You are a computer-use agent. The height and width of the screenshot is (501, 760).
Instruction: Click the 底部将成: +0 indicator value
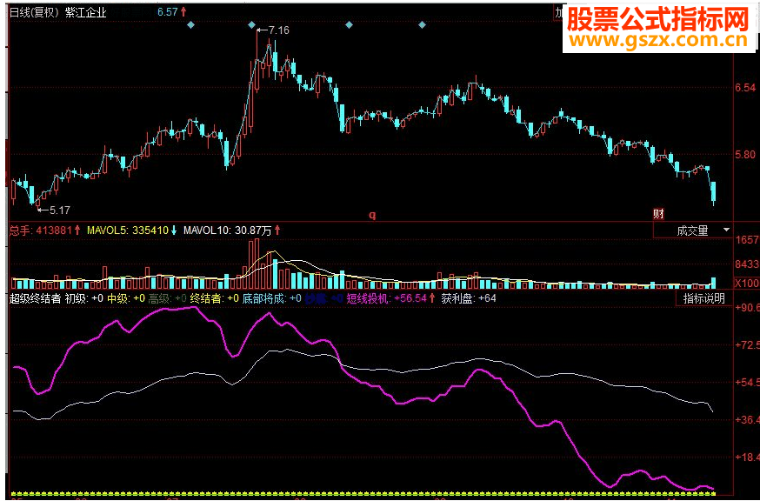[x=272, y=298]
